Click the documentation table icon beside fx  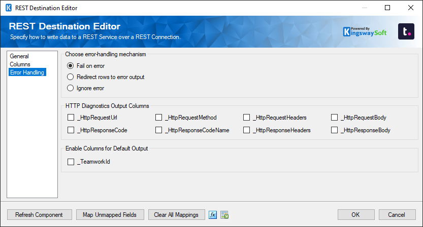[x=224, y=215]
